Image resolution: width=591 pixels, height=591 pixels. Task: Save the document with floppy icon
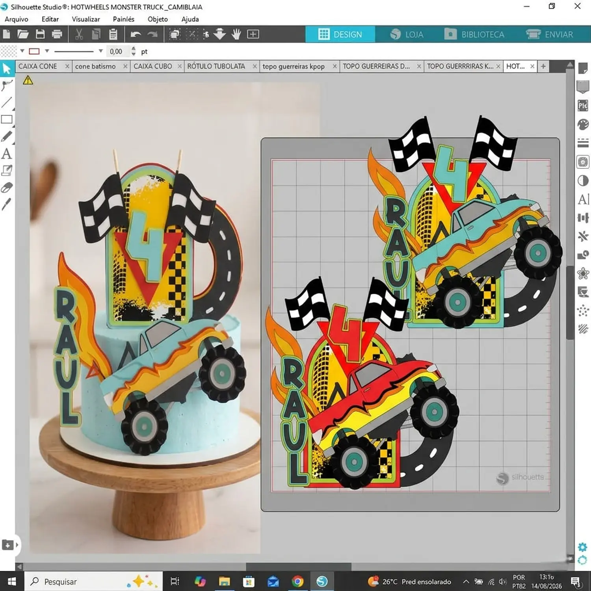click(40, 34)
